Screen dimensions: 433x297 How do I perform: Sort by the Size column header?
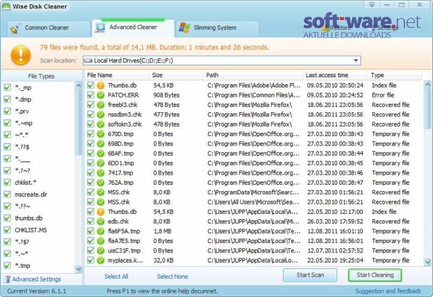[176, 75]
